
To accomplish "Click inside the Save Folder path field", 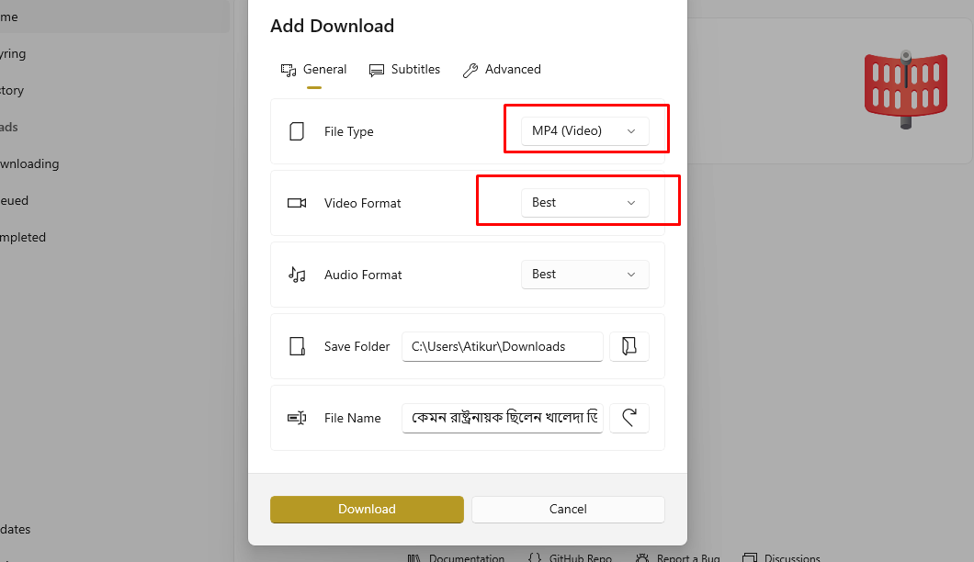I will click(x=502, y=346).
